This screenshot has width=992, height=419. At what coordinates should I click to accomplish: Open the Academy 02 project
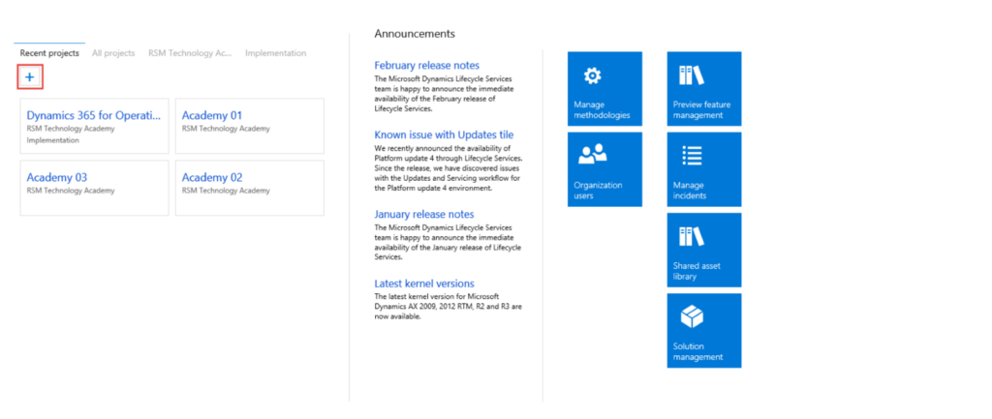click(x=250, y=188)
